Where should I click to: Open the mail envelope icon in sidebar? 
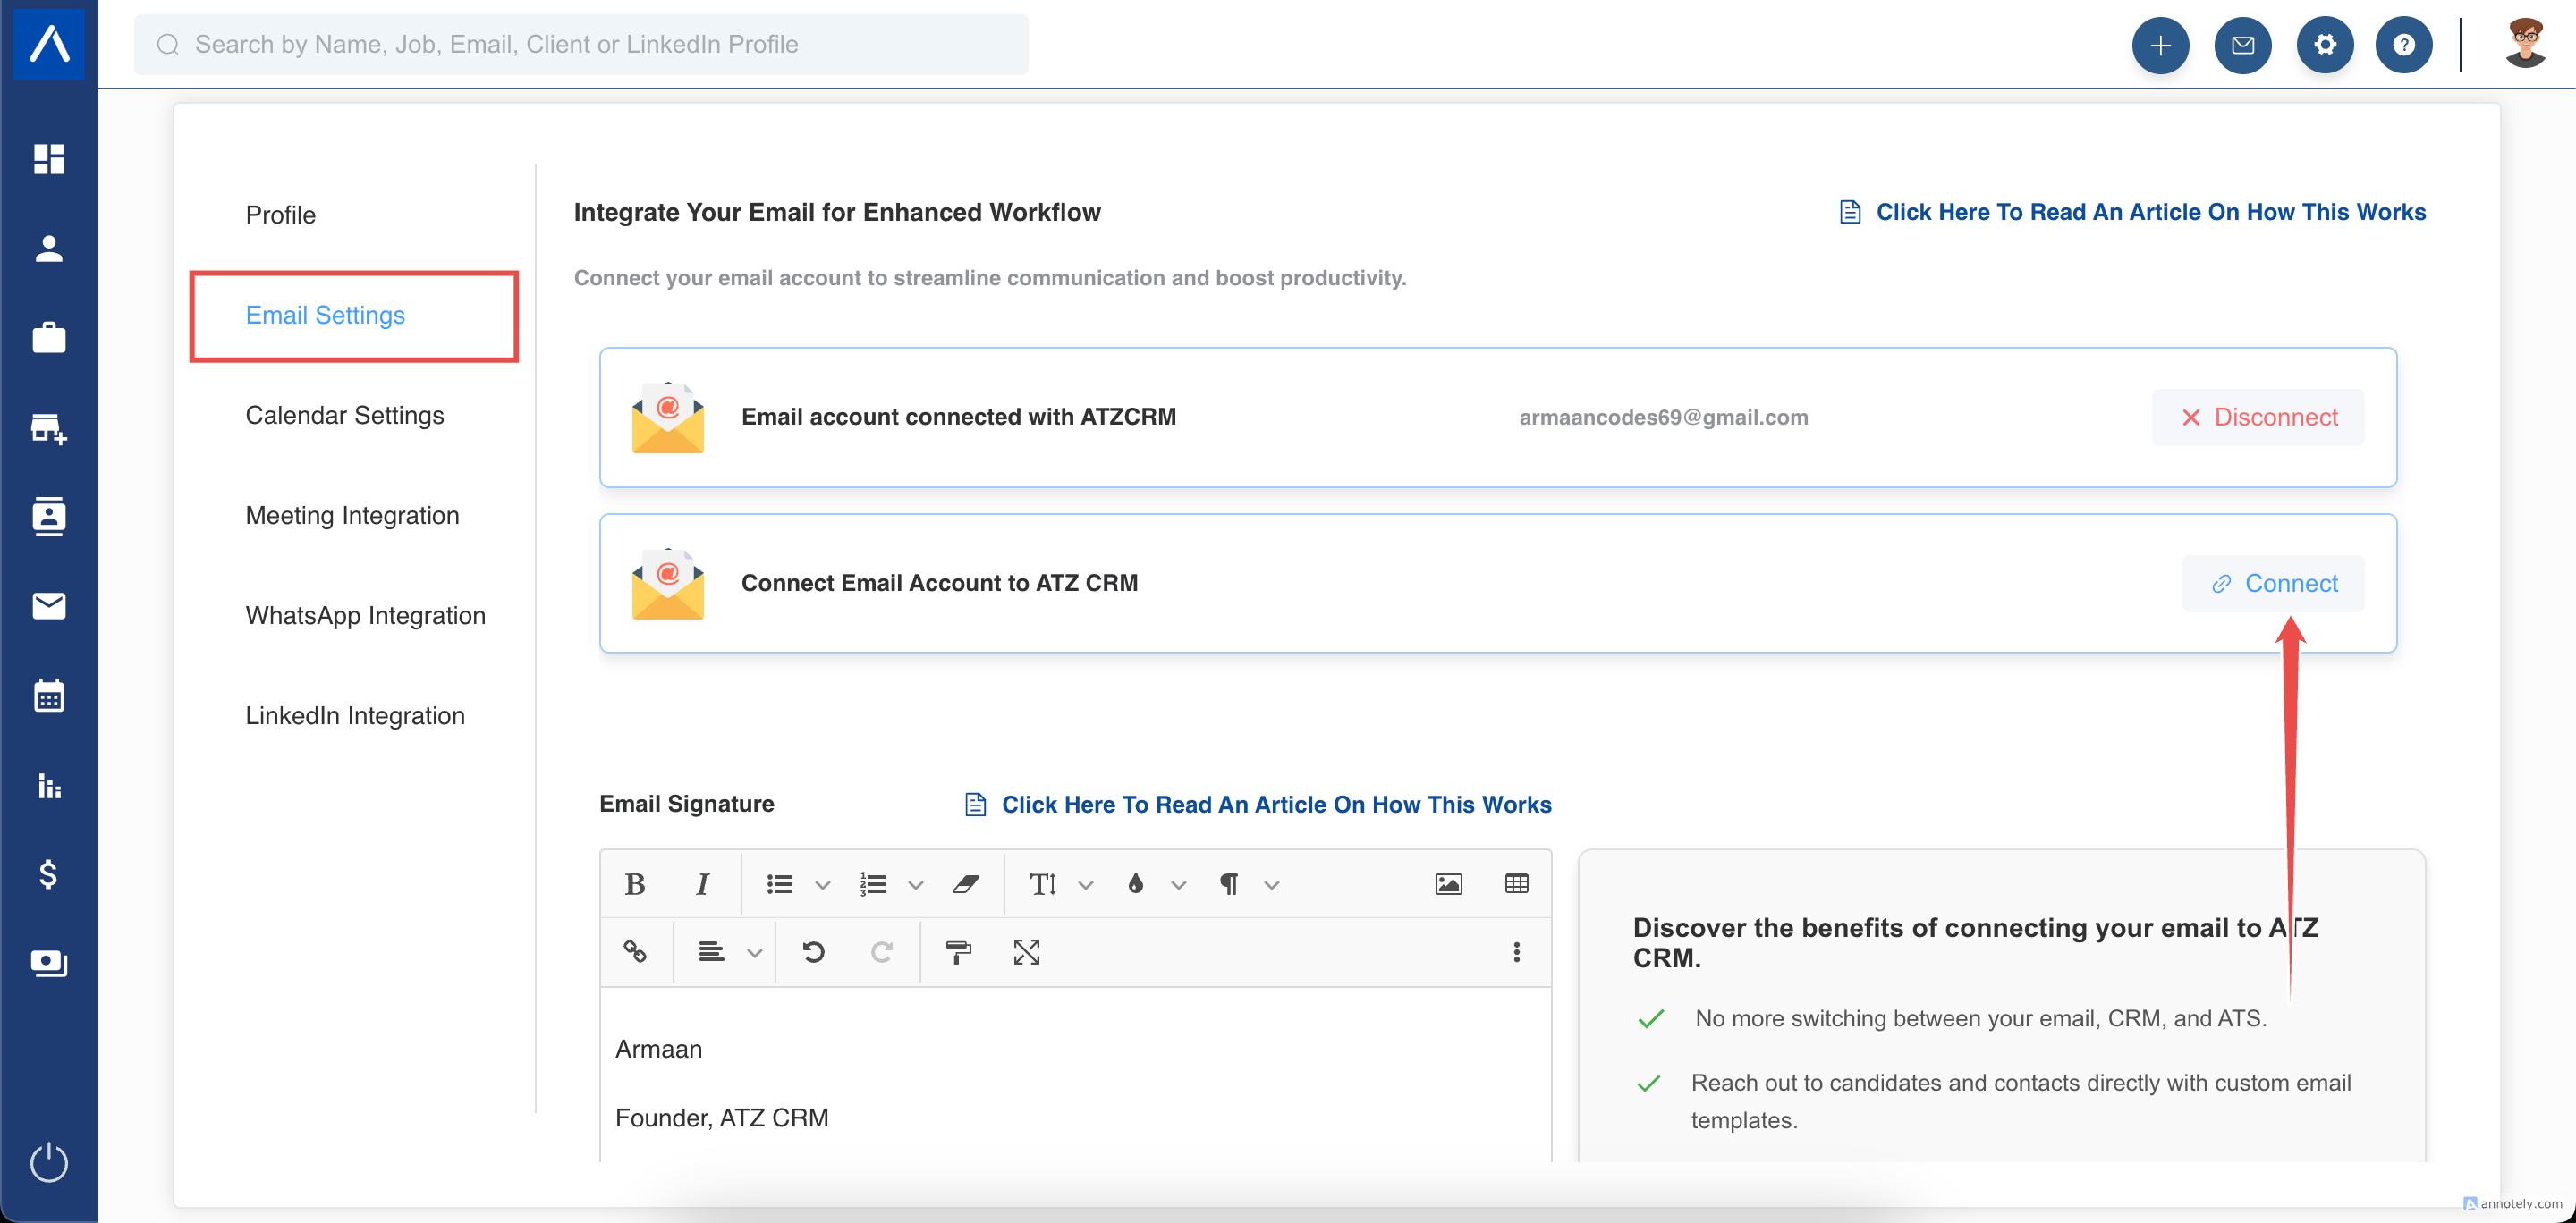coord(49,606)
